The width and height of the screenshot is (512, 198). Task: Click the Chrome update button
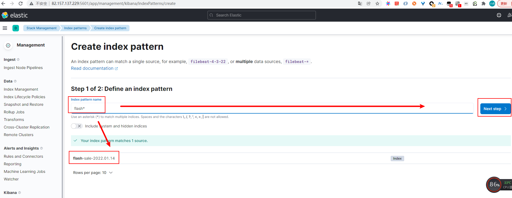tap(505, 4)
